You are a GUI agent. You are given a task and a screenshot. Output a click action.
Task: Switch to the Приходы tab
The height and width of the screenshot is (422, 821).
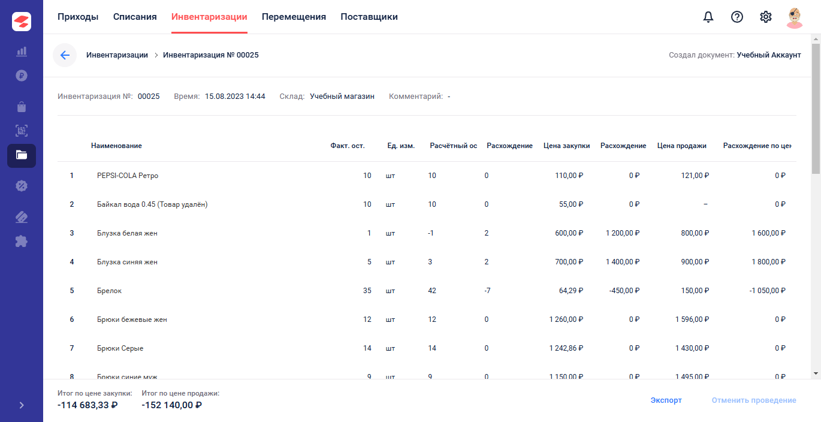78,17
